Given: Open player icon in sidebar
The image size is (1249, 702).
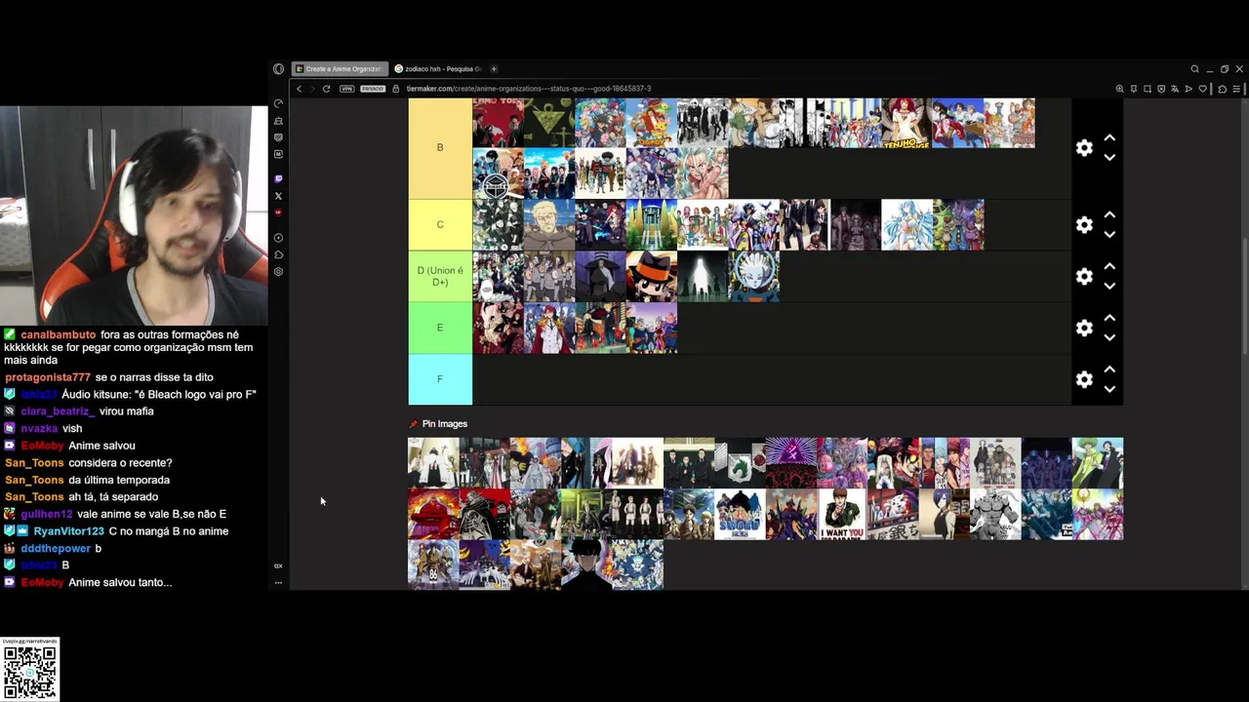Looking at the screenshot, I should tap(278, 238).
